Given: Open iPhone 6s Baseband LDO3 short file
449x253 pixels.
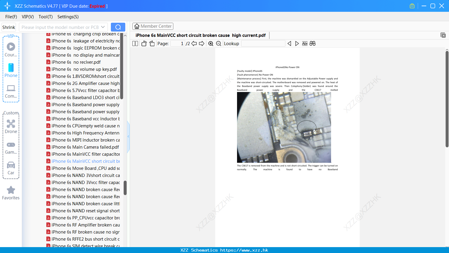Looking at the screenshot, I should pyautogui.click(x=83, y=98).
